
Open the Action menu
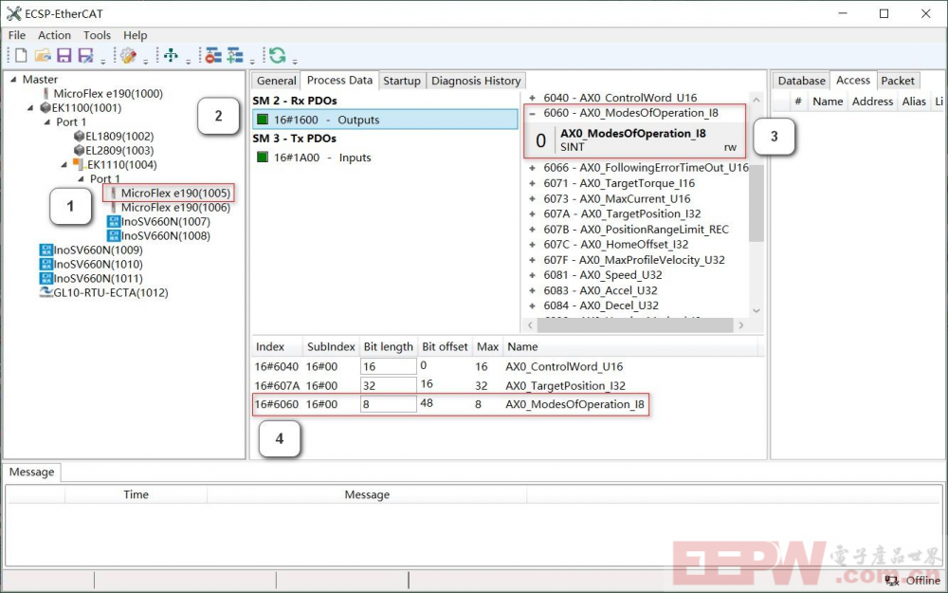pos(54,35)
